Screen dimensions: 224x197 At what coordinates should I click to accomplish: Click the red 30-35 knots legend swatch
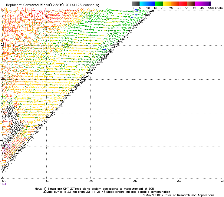coord(183,4)
